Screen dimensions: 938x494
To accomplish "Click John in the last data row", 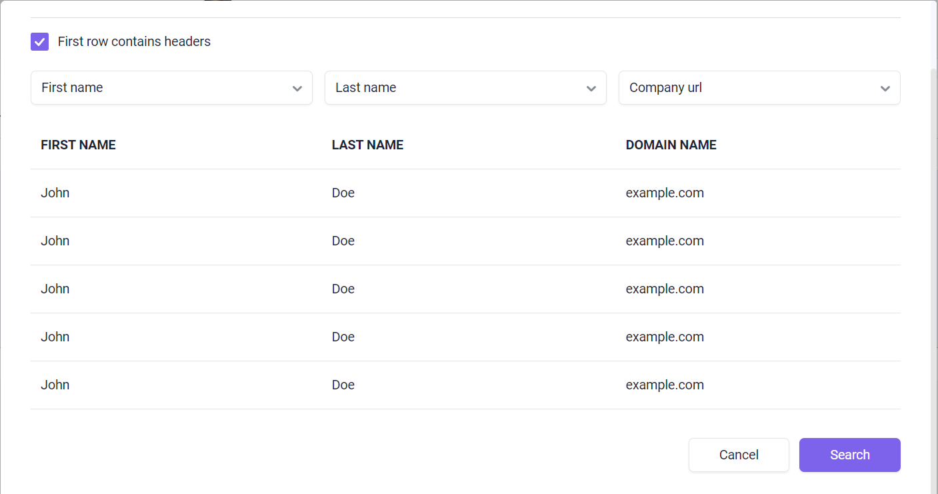I will (55, 385).
